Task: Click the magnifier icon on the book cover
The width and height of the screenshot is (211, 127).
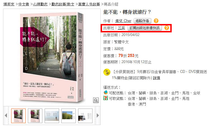Action: pyautogui.click(x=96, y=100)
